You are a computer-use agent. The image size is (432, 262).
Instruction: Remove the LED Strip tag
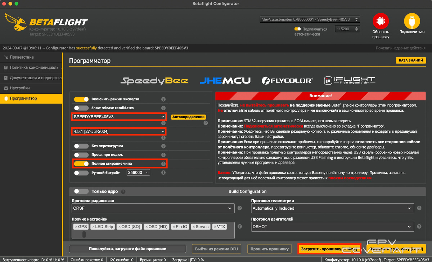93,227
